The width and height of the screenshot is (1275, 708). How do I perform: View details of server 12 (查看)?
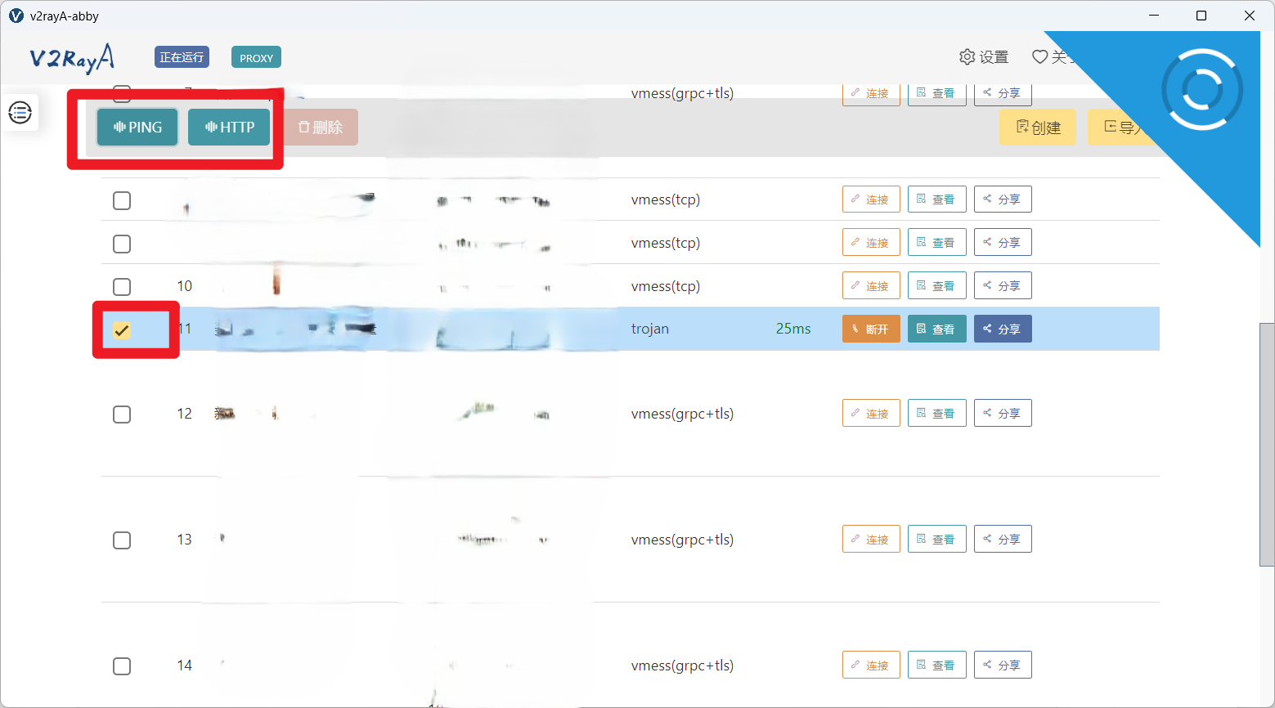[x=937, y=413]
